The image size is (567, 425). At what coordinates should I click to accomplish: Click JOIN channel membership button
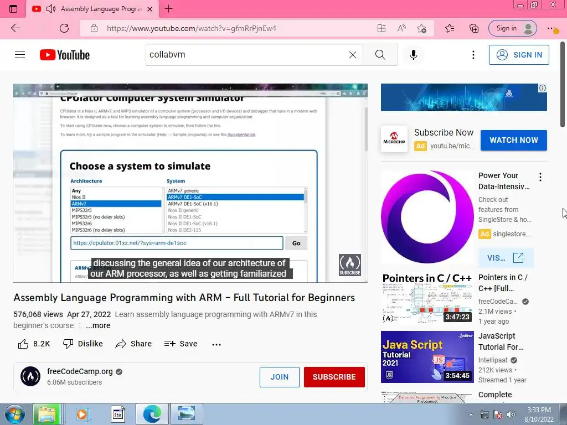click(280, 377)
